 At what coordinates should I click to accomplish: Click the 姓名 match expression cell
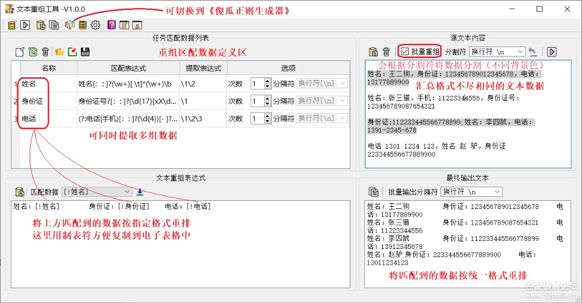[129, 84]
